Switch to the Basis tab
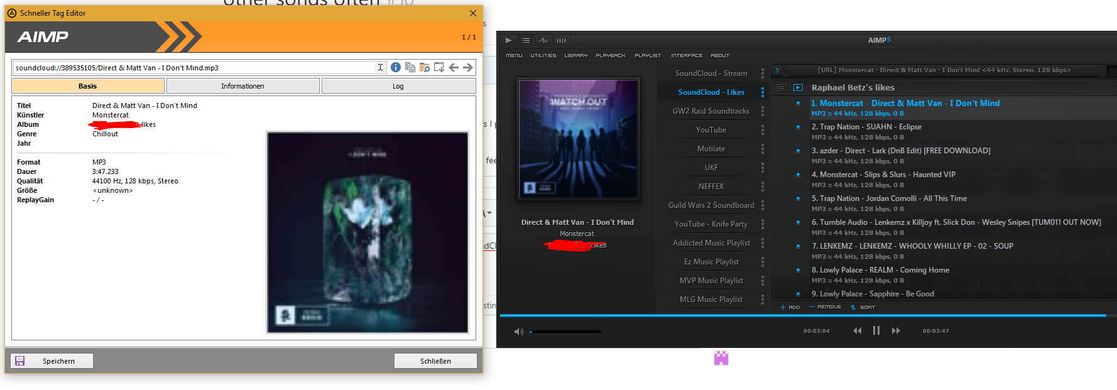1117x390 pixels. pos(88,86)
